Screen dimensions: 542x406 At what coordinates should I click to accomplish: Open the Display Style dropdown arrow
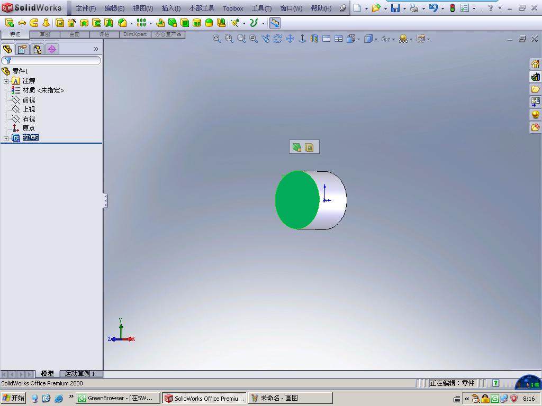tap(376, 39)
